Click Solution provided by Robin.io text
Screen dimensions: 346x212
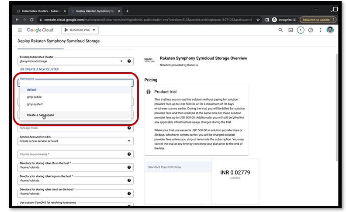(179, 65)
